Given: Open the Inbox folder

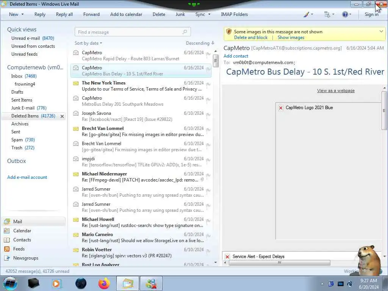Looking at the screenshot, I should [x=24, y=76].
